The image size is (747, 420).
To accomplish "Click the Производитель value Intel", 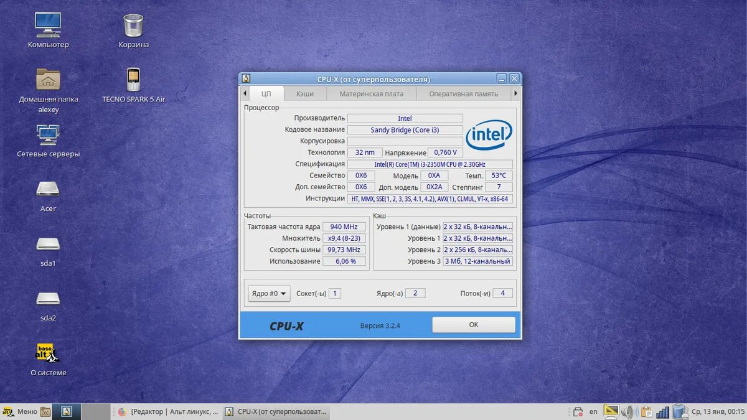I will (405, 118).
